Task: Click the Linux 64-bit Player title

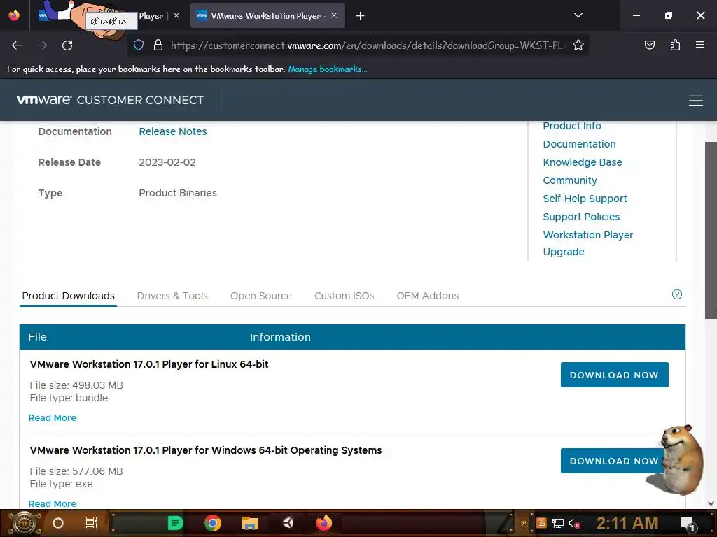Action: (x=149, y=364)
